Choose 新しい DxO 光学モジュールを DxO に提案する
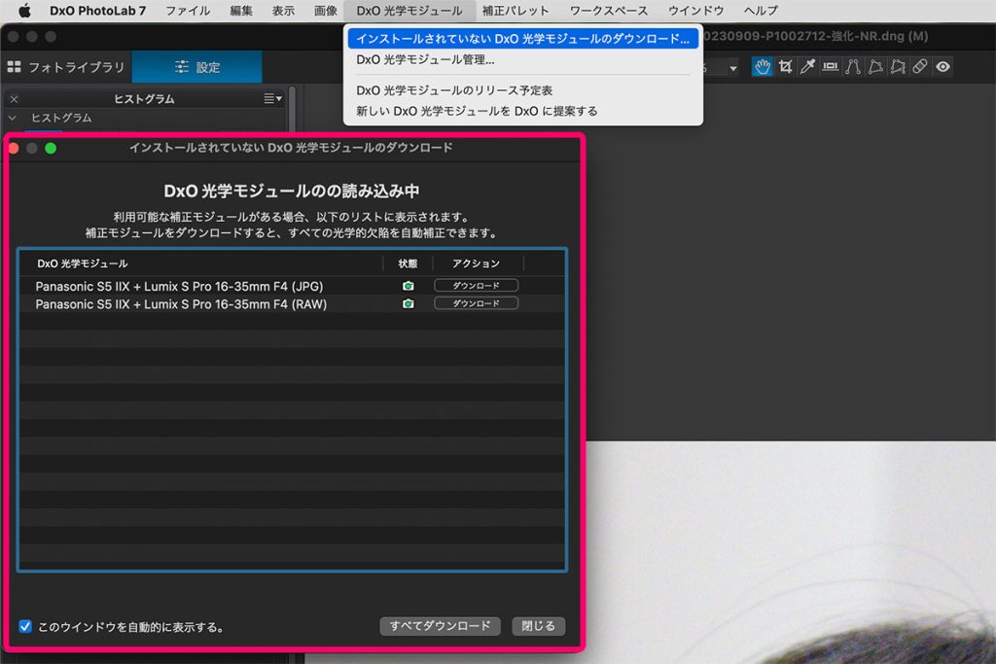 522,111
